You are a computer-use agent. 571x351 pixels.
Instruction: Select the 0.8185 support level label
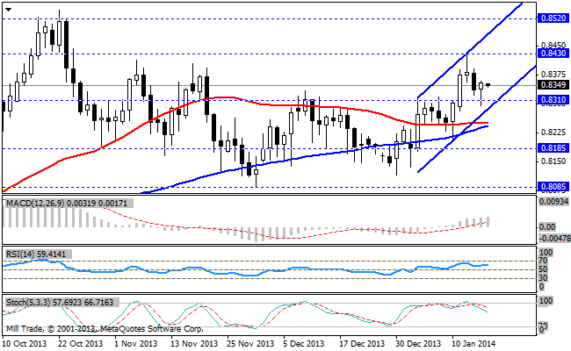(553, 148)
